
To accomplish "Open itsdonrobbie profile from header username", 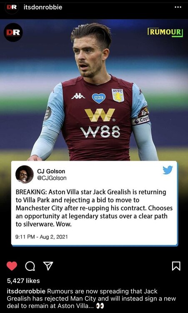I will [43, 7].
